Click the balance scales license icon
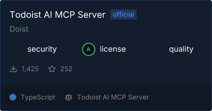212x111 pixels. [69, 97]
